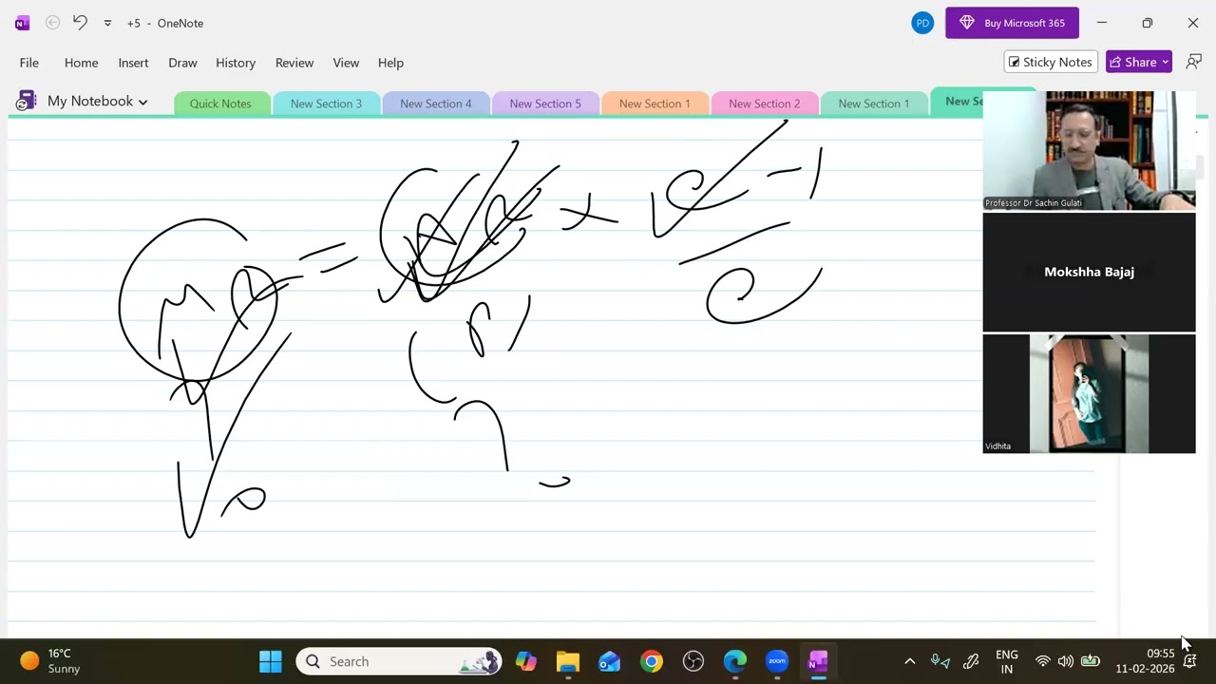1216x684 pixels.
Task: Expand the My Notebook dropdown
Action: (97, 101)
